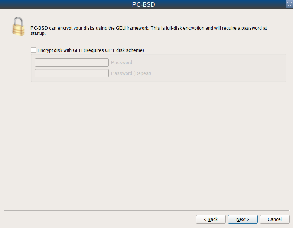The width and height of the screenshot is (293, 228).
Task: Proceed with the Next button
Action: tap(243, 219)
